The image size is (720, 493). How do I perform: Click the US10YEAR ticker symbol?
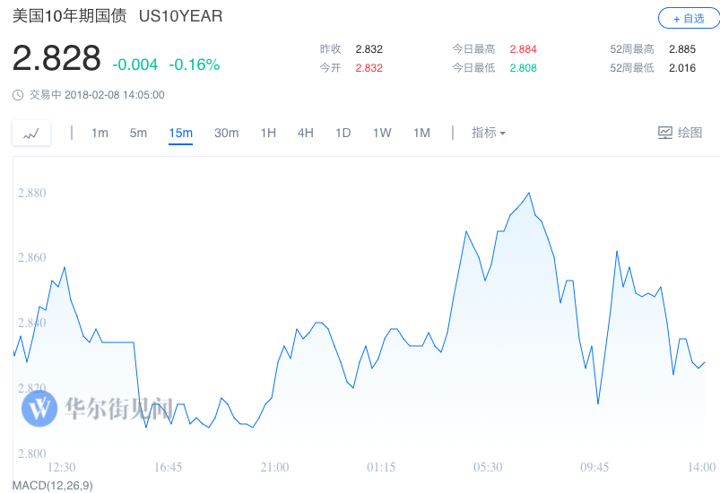(180, 16)
